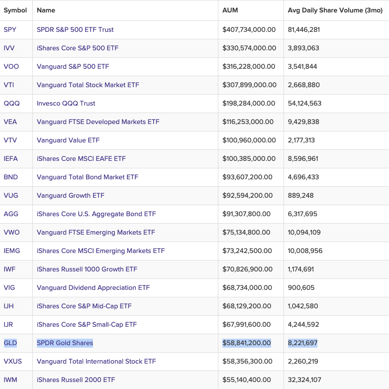Click the AUM cell $93,607,200.00
The width and height of the screenshot is (389, 389).
(x=247, y=177)
